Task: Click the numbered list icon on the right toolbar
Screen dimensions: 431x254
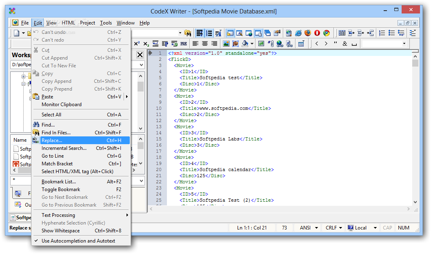Action: tap(382, 33)
